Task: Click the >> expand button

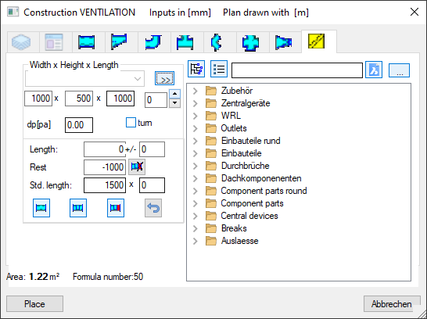Action: click(164, 79)
